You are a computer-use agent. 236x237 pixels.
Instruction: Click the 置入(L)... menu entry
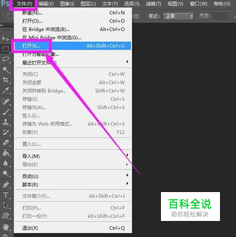point(72,144)
